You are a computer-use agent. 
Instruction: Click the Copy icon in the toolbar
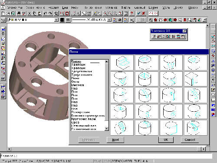coord(34,13)
